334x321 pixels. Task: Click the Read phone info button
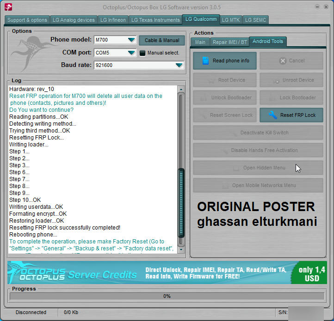(225, 61)
